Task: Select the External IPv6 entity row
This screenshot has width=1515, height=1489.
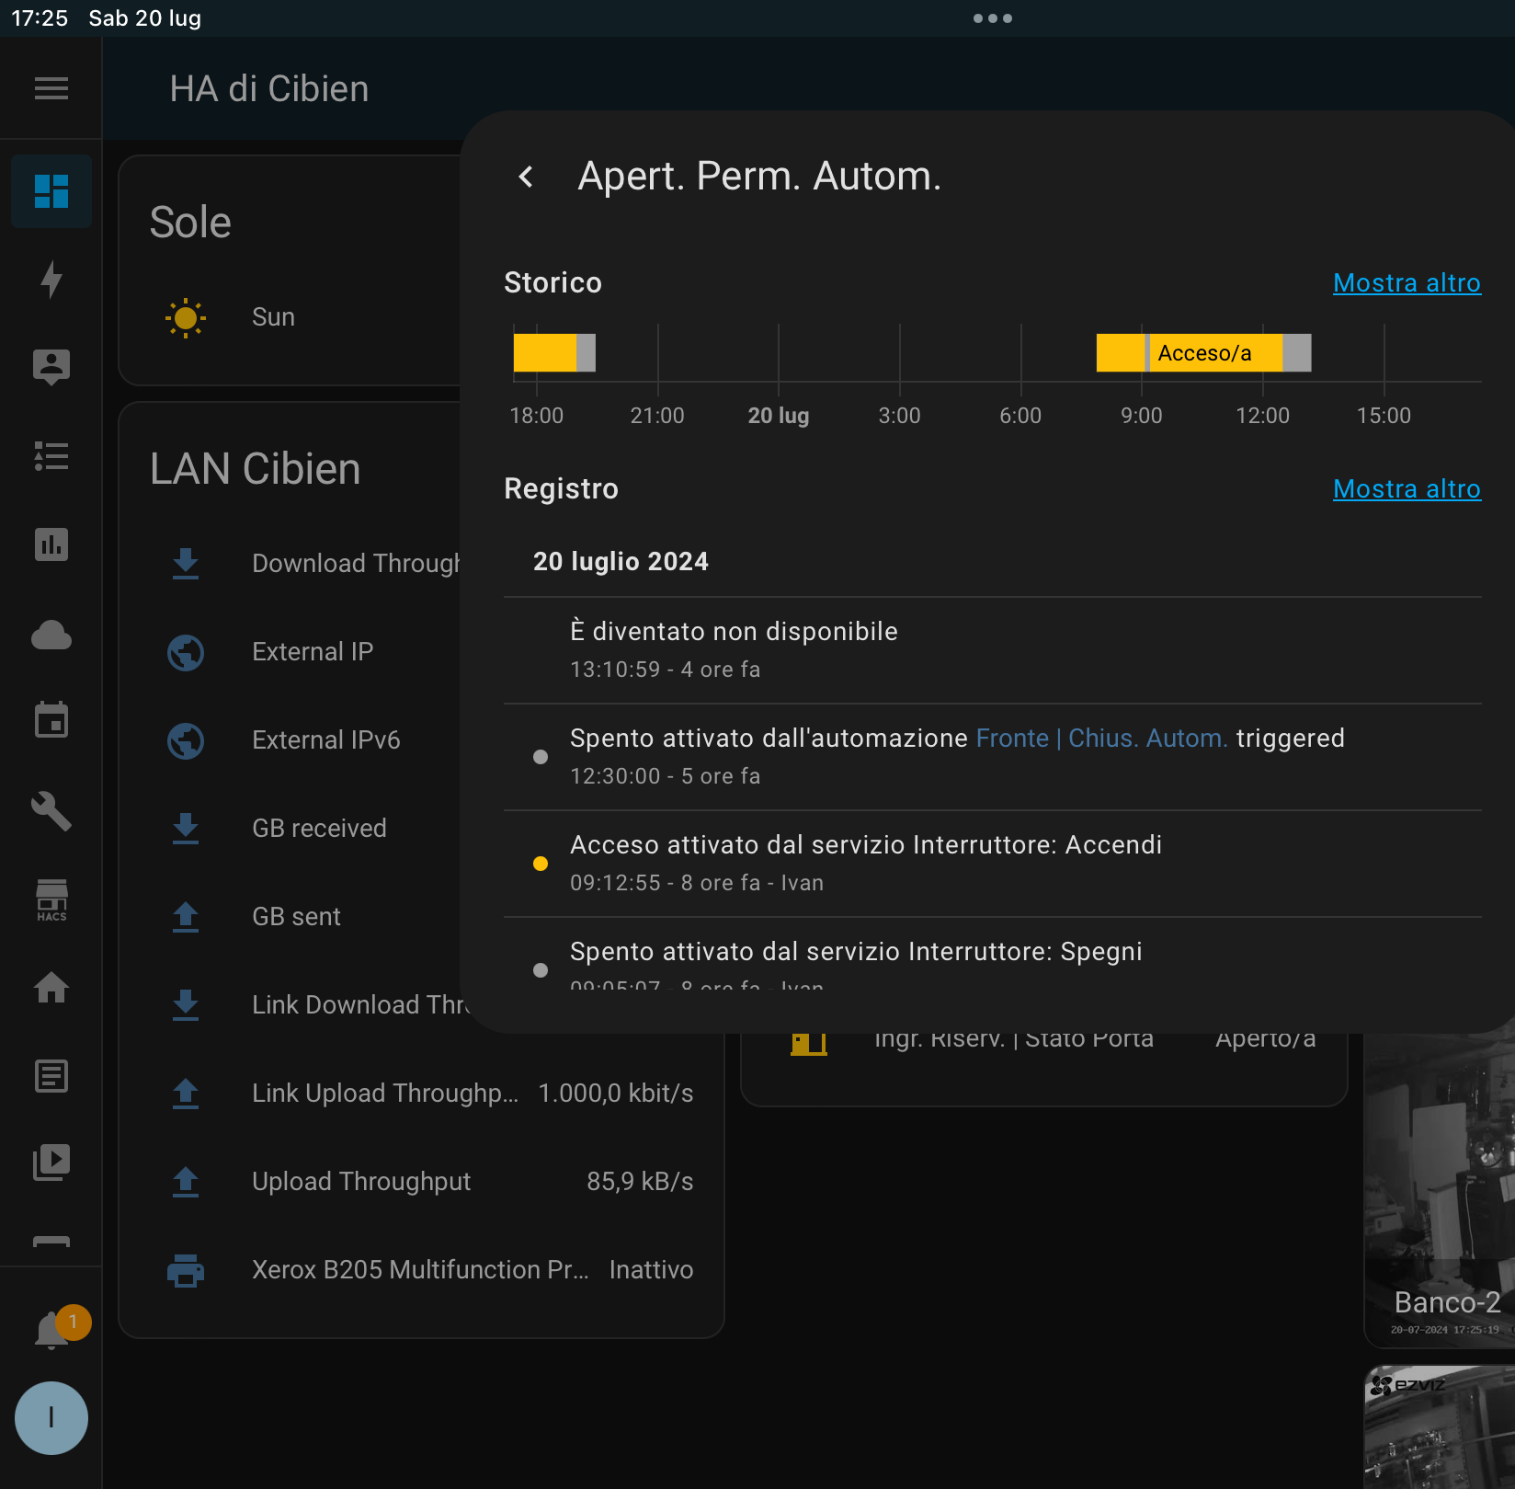Action: point(305,740)
